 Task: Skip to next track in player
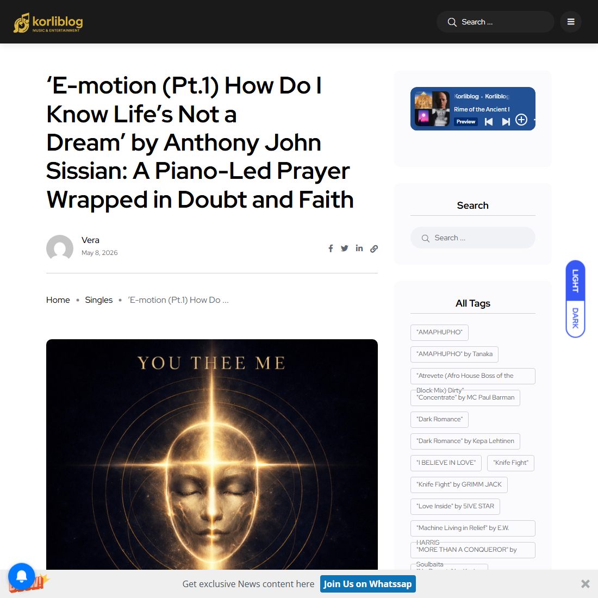point(506,122)
